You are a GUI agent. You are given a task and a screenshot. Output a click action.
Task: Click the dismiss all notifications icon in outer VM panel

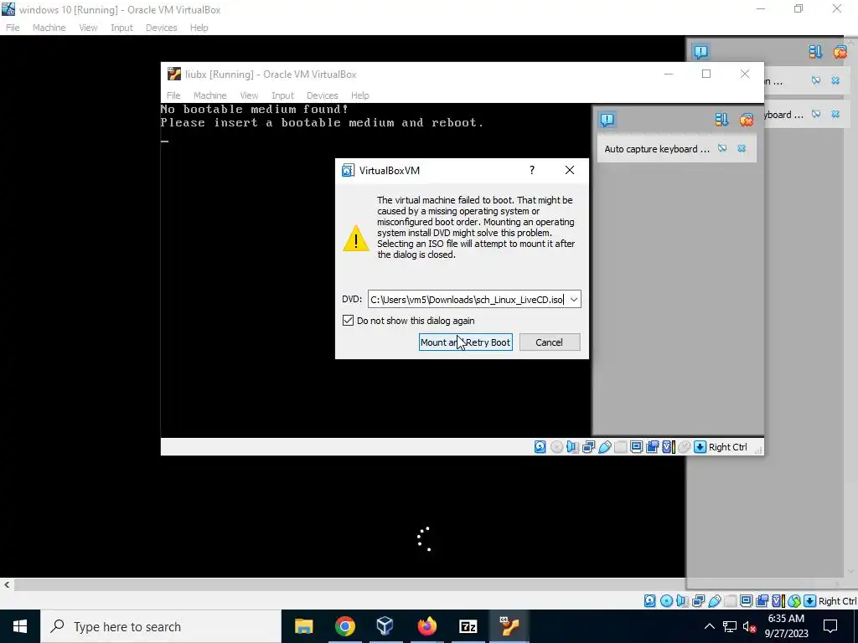(840, 51)
